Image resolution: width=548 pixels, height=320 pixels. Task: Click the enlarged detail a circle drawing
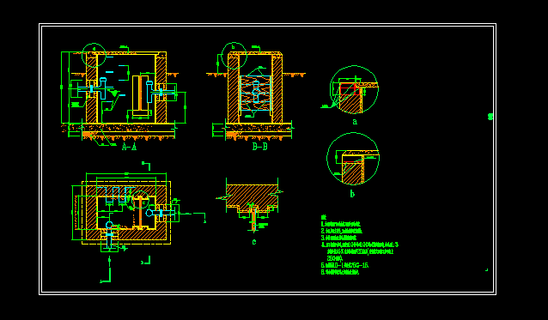click(354, 89)
